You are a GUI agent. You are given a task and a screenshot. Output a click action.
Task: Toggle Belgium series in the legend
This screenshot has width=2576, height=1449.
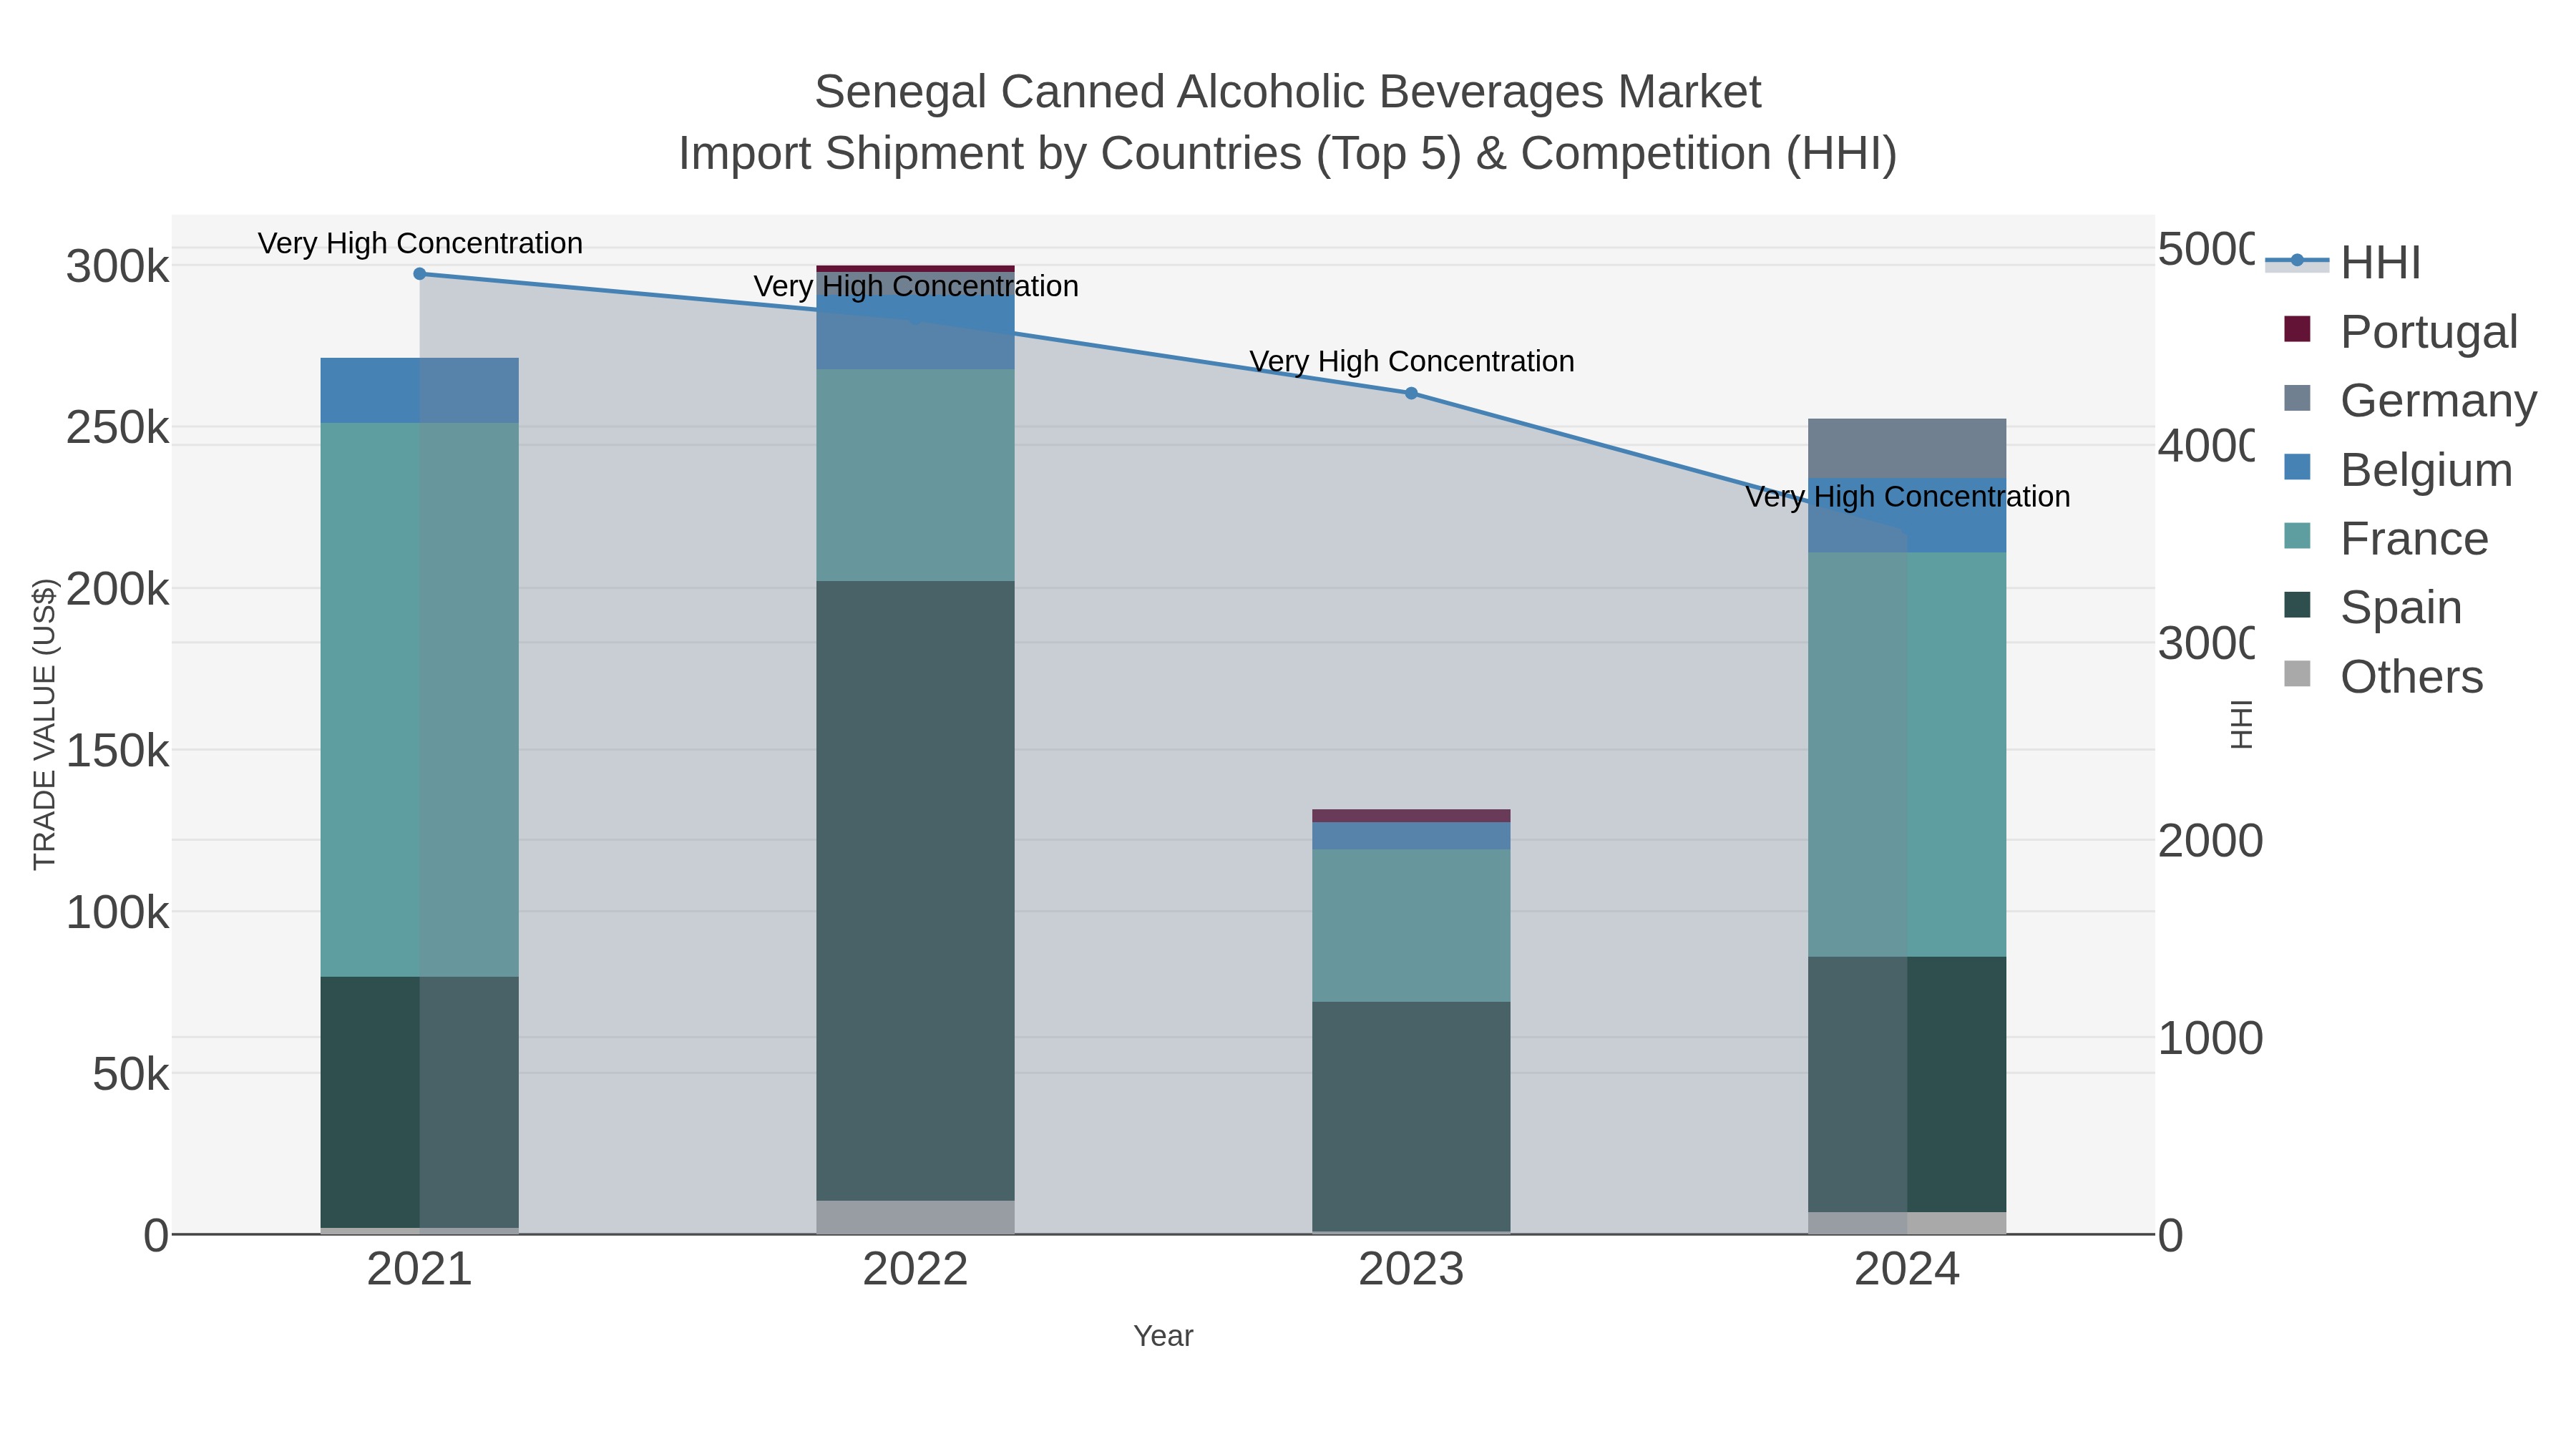2398,469
